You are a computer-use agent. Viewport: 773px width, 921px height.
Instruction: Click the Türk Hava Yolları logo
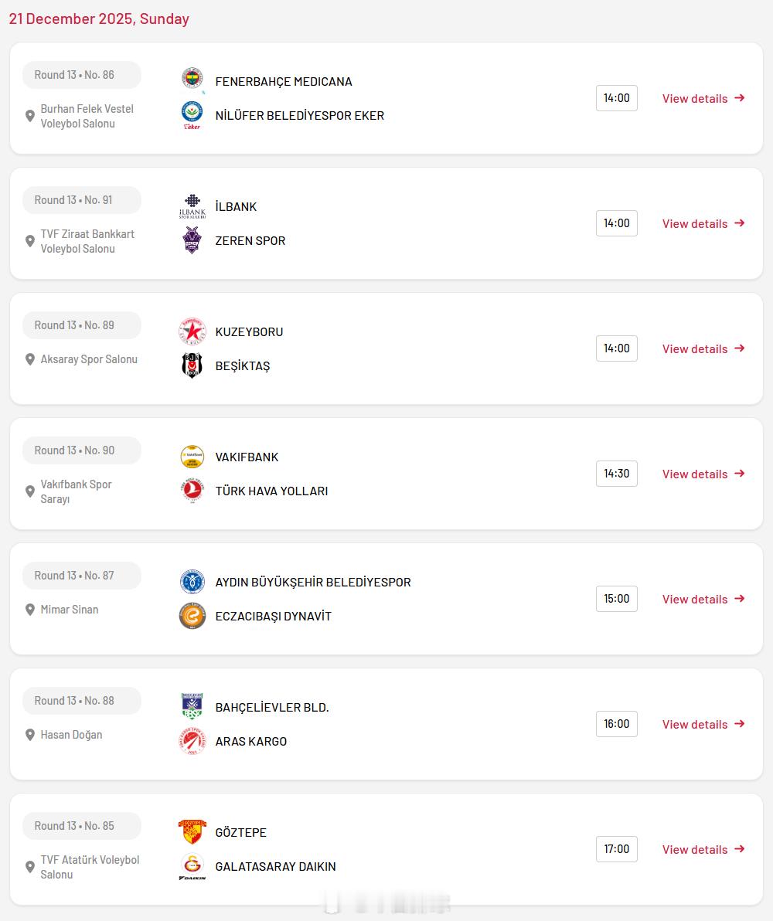pos(192,491)
